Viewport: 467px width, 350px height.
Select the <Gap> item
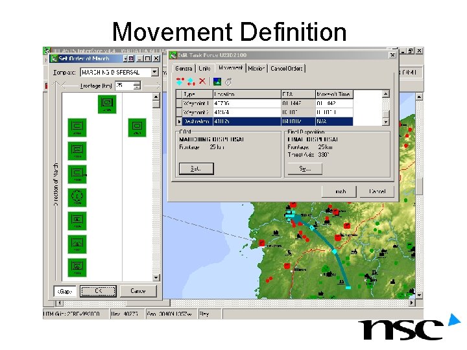tap(65, 291)
